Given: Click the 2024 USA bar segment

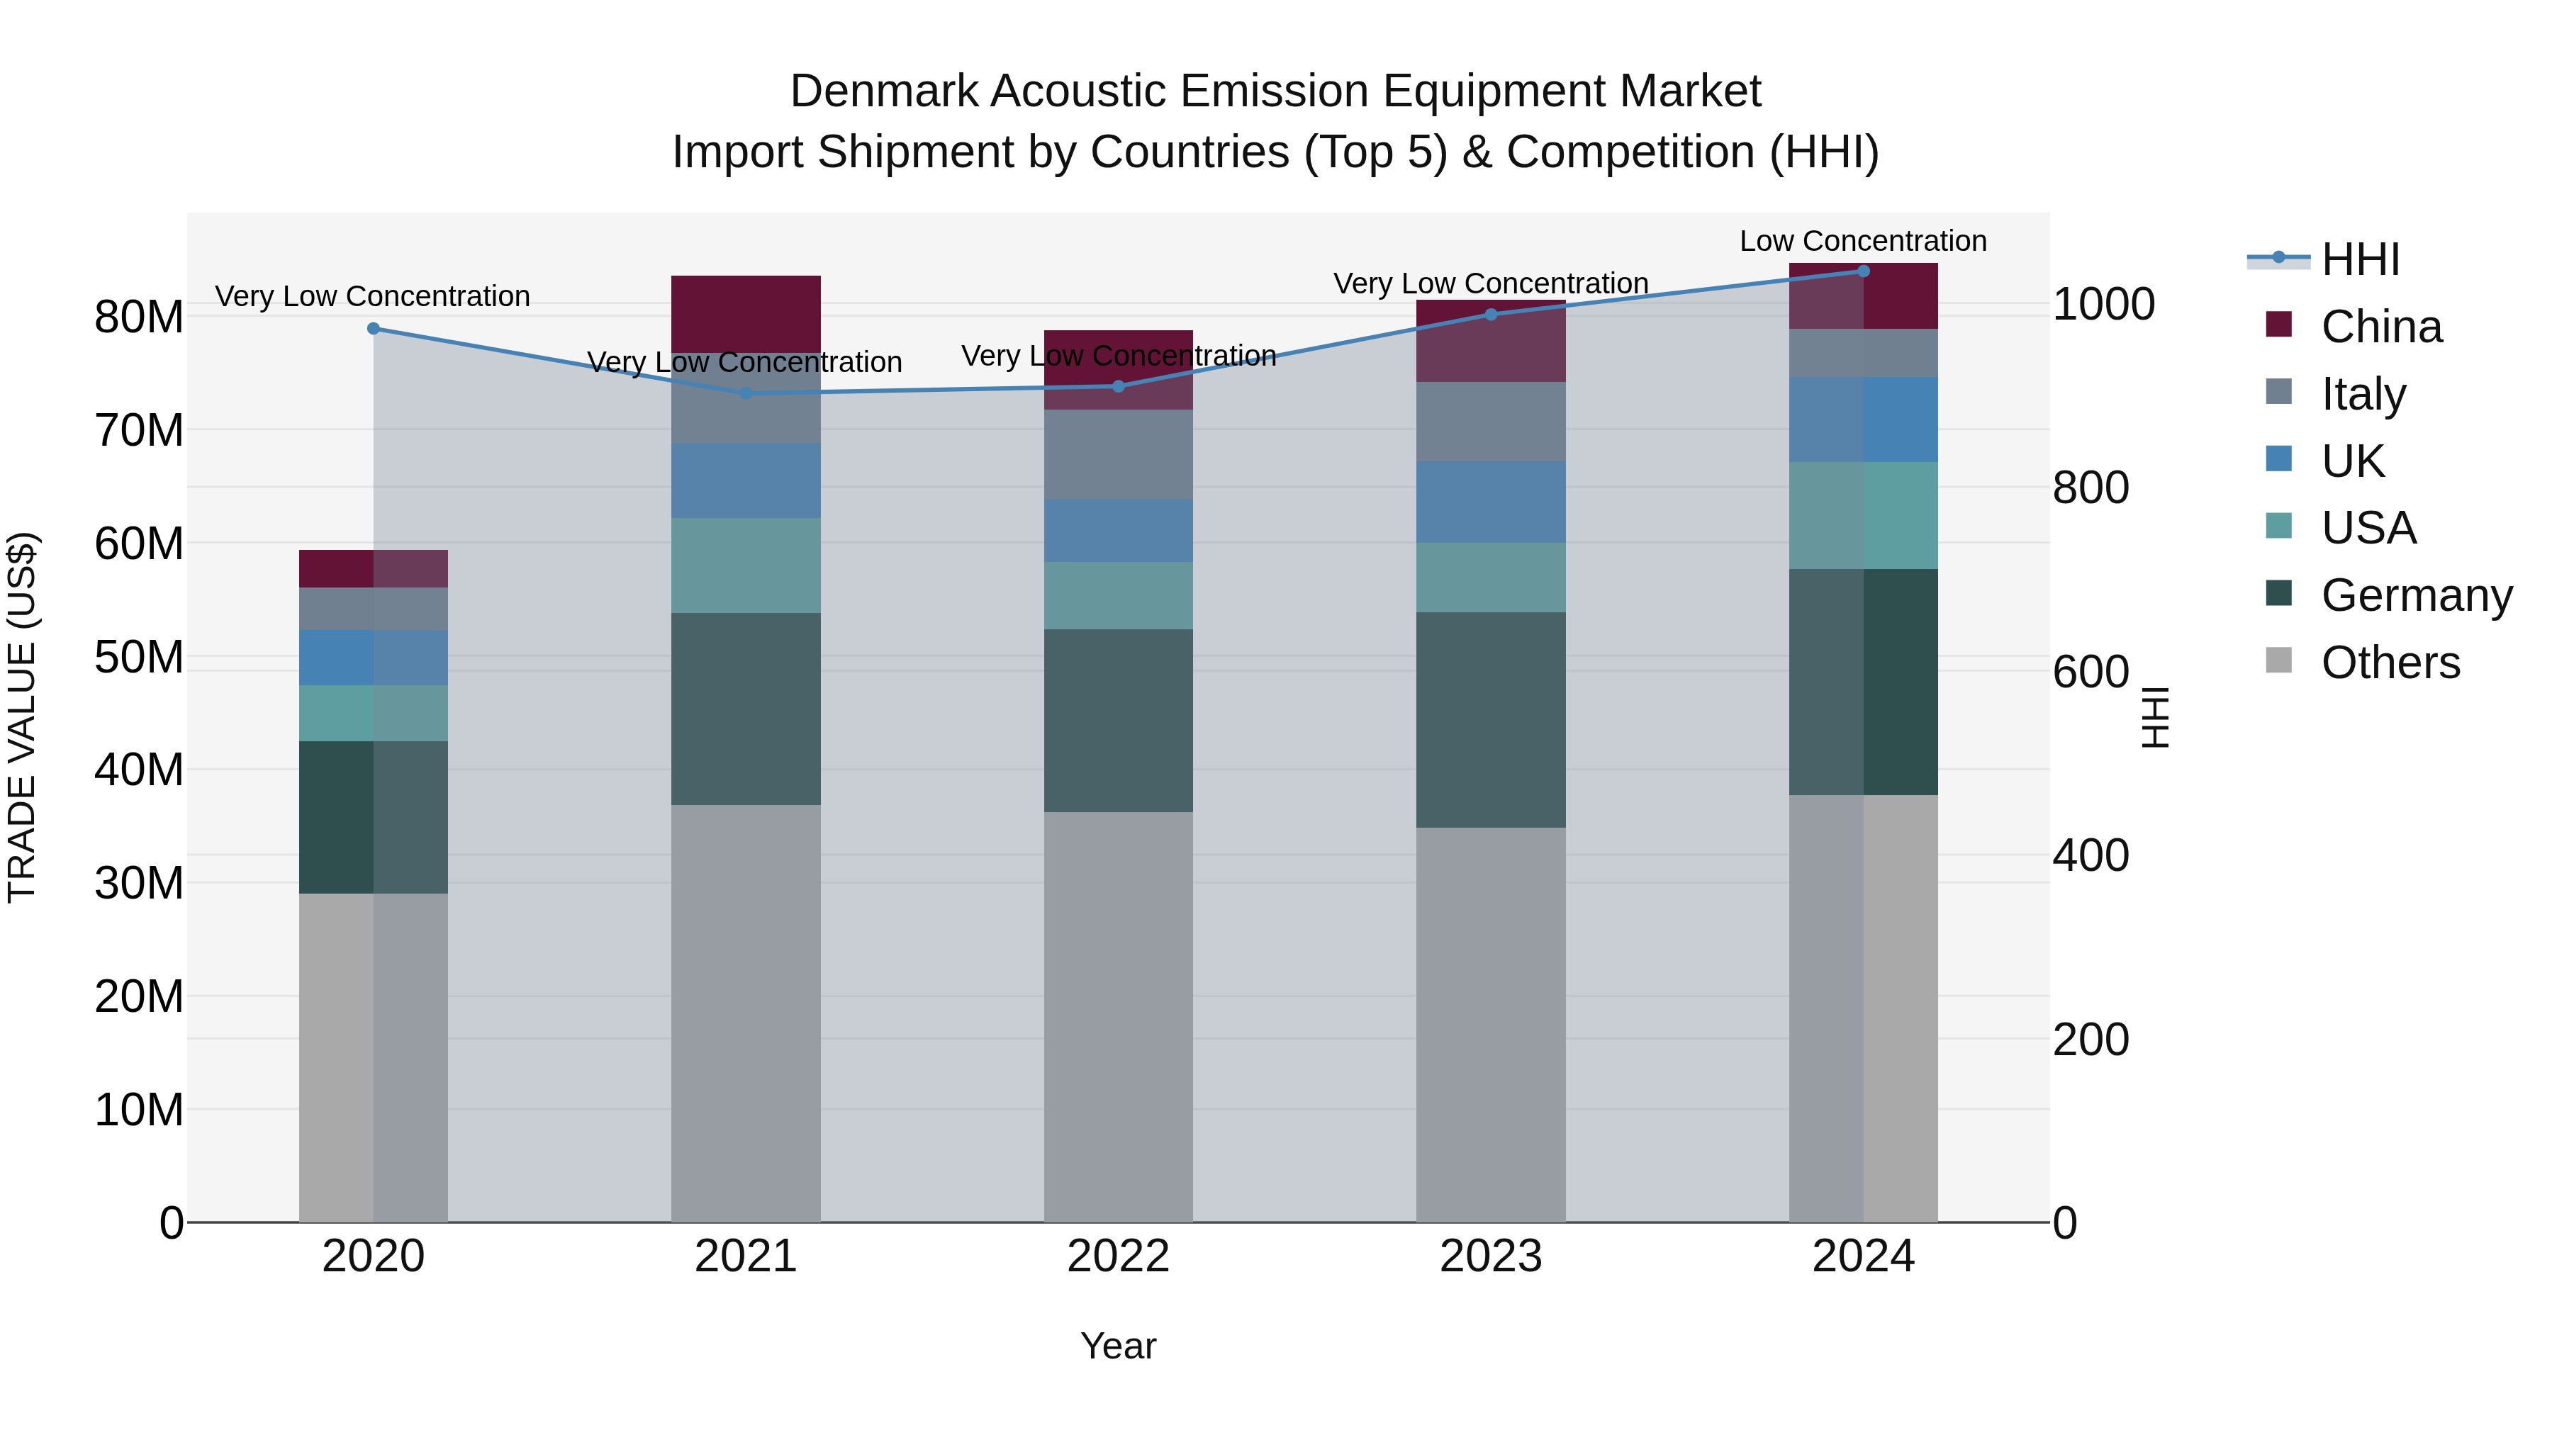Looking at the screenshot, I should click(1864, 516).
